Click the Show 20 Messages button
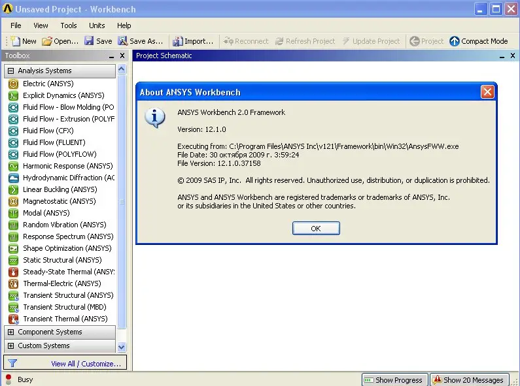Screen dimensions: 520x386 pos(469,380)
